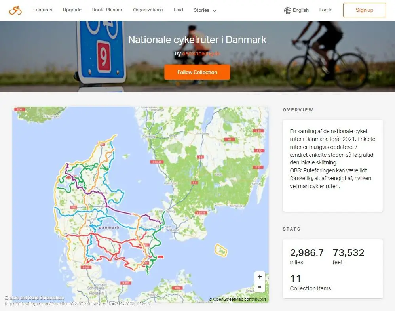Image resolution: width=395 pixels, height=311 pixels.
Task: Open the Route Planner
Action: [x=107, y=10]
